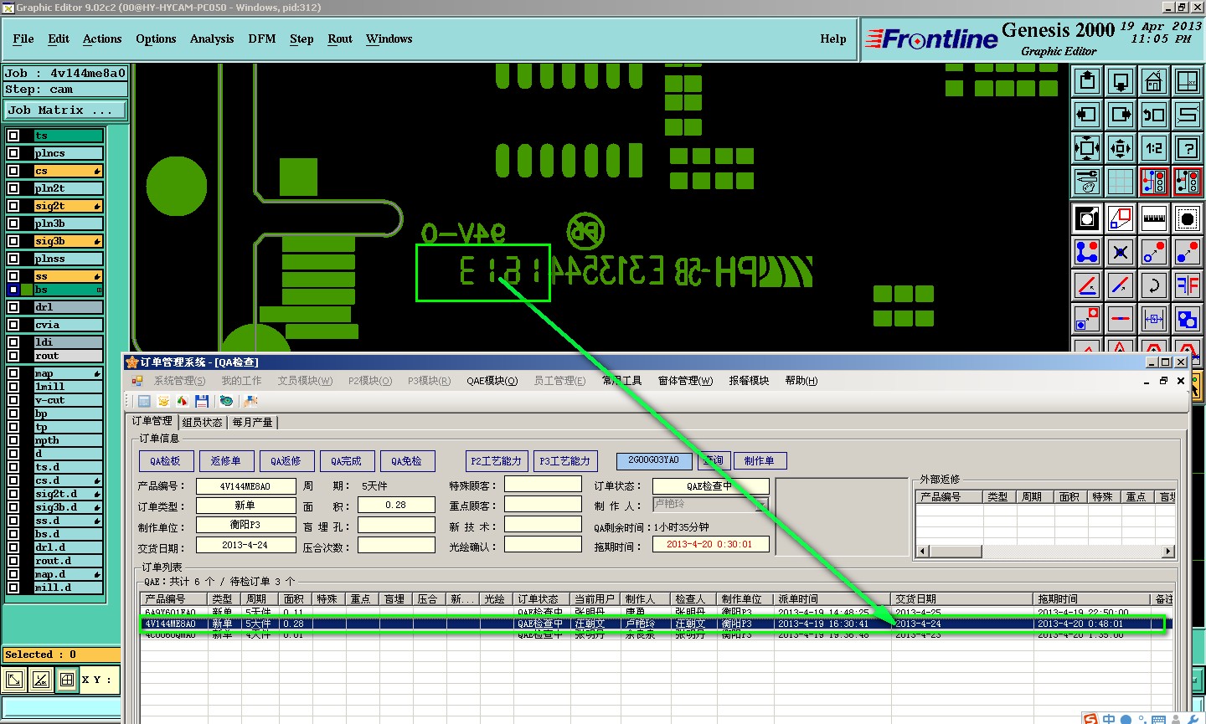
Task: Select the sig3b.d layer name
Action: pyautogui.click(x=68, y=507)
